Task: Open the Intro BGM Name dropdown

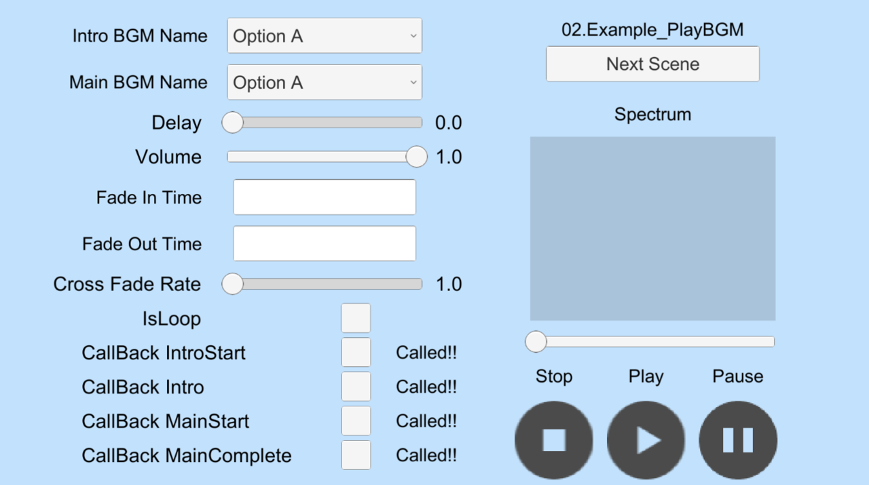Action: (325, 36)
